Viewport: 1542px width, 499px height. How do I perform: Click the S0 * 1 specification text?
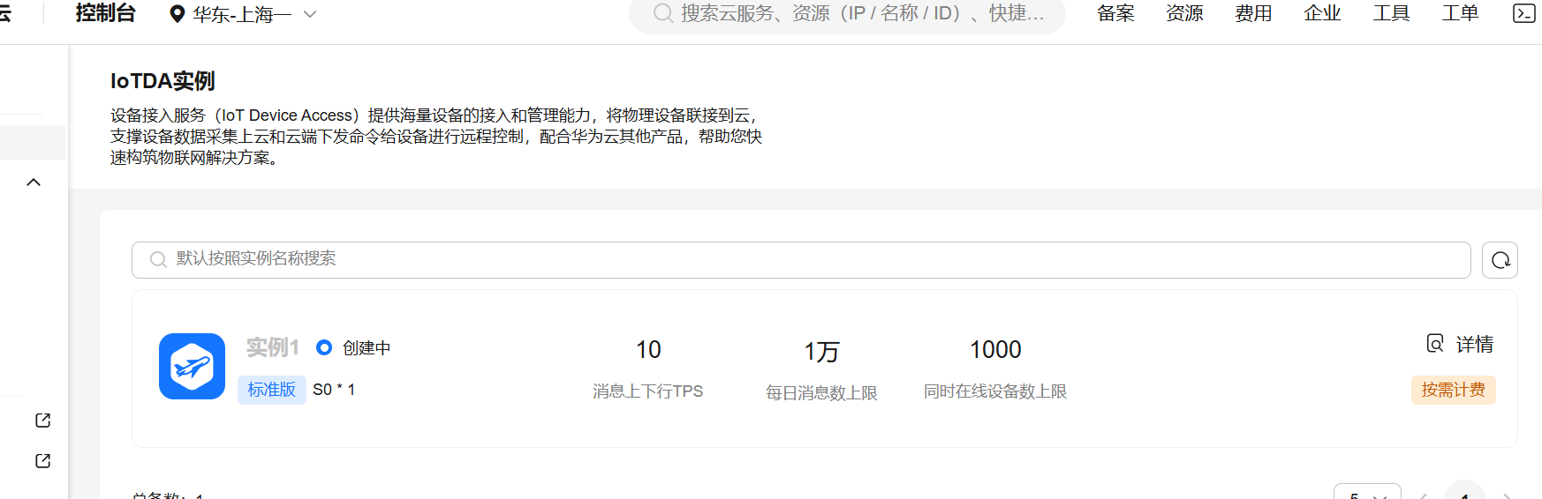click(x=334, y=390)
